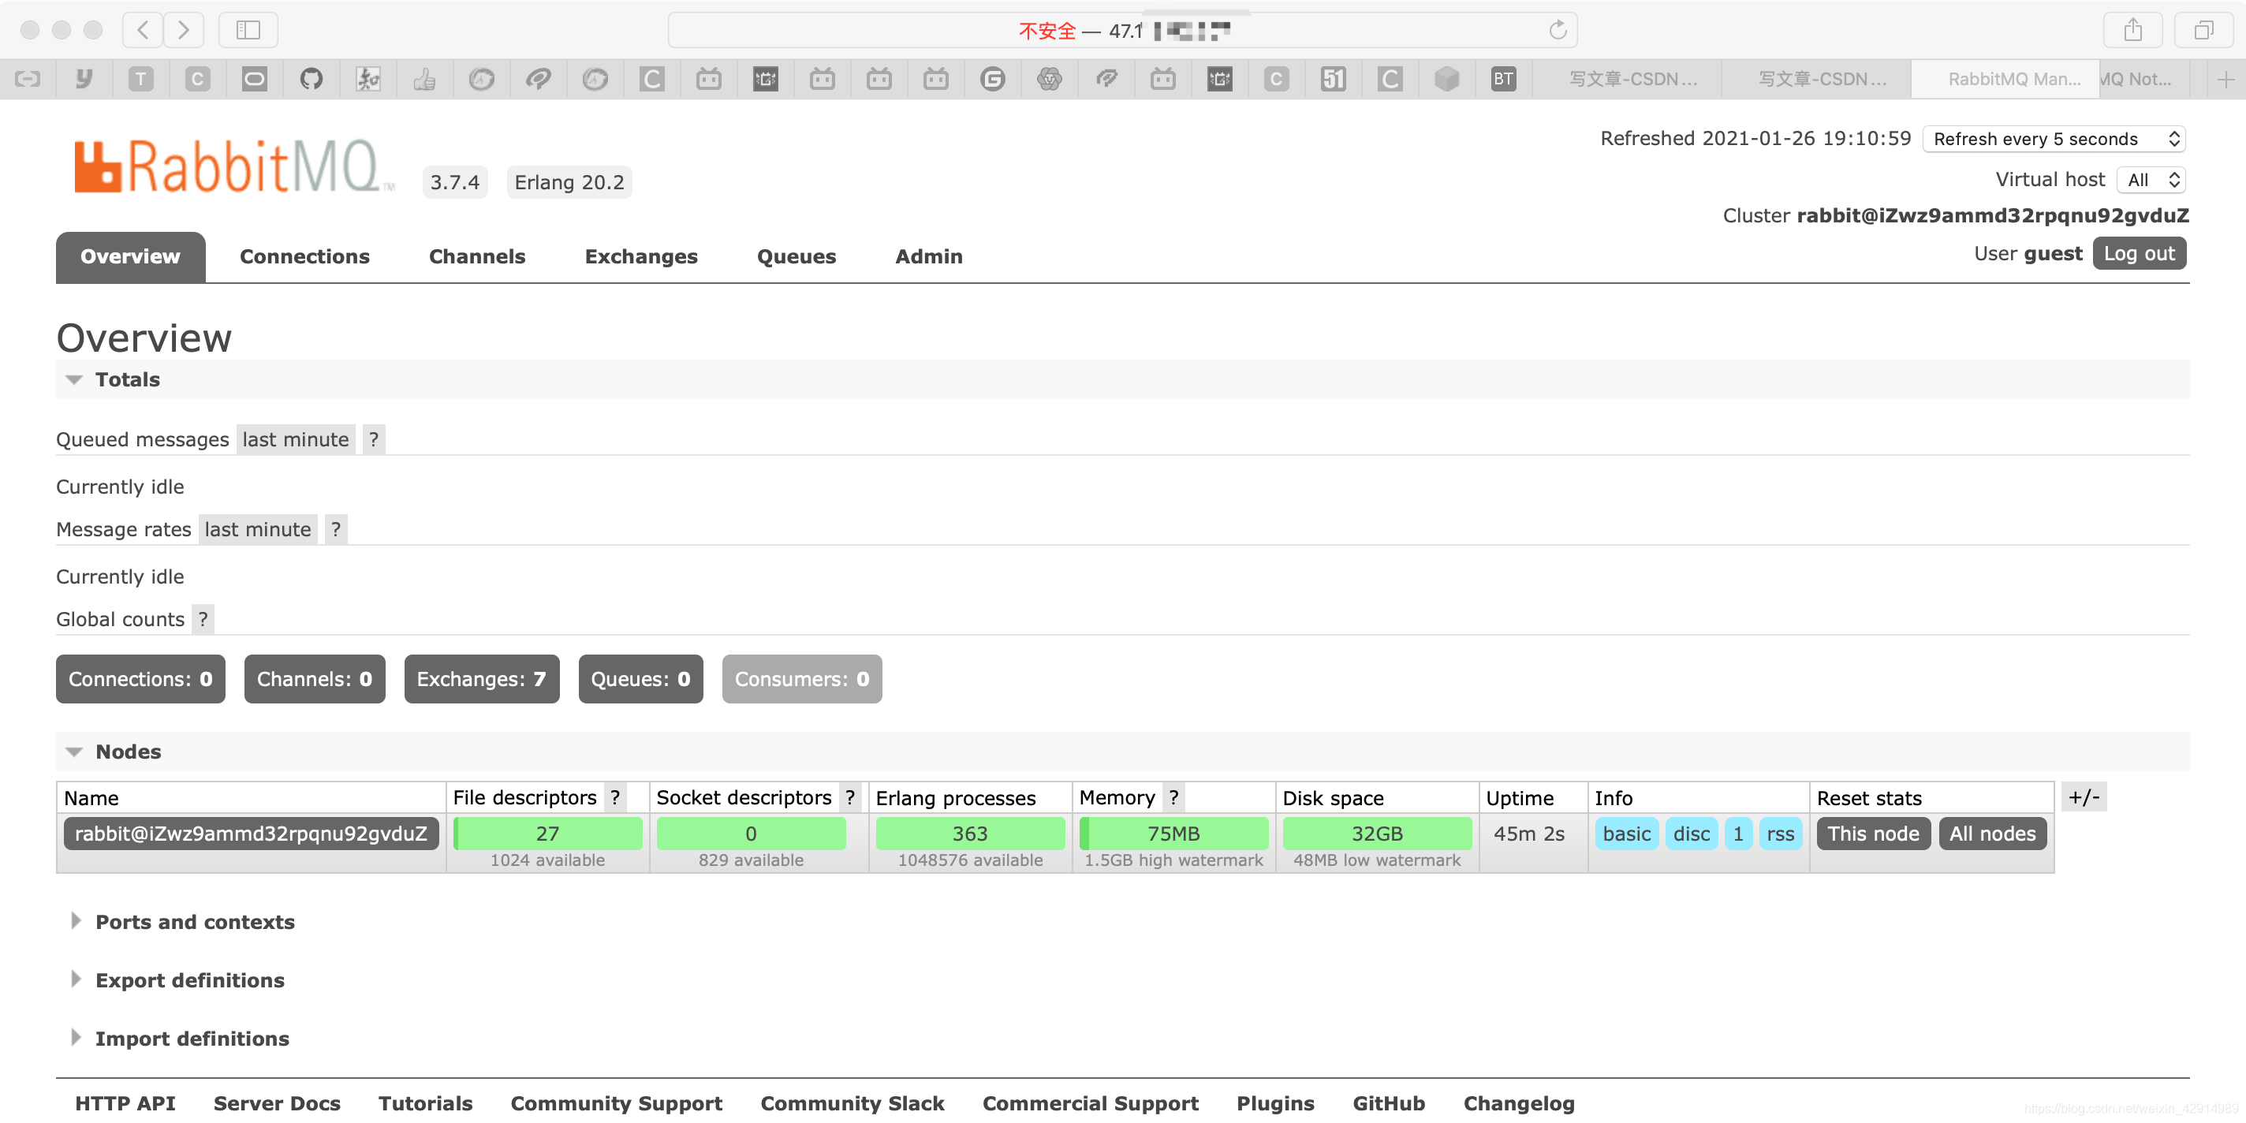Click the help ? next to Message rates
The width and height of the screenshot is (2246, 1123).
[336, 529]
